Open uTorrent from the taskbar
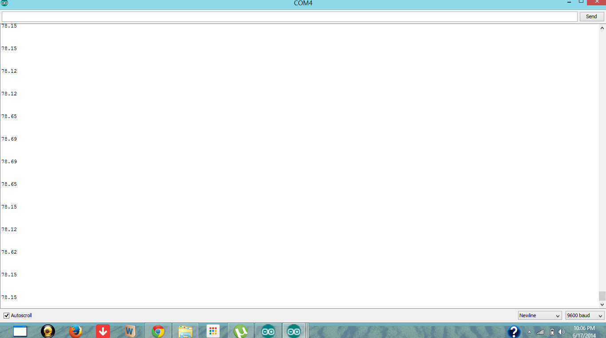The width and height of the screenshot is (606, 338). click(241, 331)
